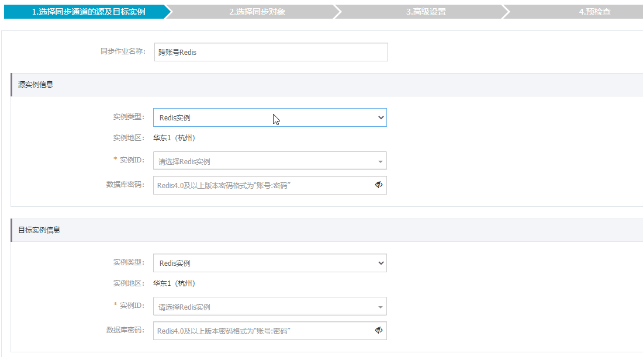This screenshot has height=357, width=643.
Task: Select step 1 source and target instance tab
Action: 88,12
